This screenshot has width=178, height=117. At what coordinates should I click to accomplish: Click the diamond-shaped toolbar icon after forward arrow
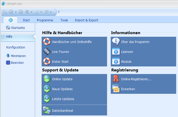[27, 12]
